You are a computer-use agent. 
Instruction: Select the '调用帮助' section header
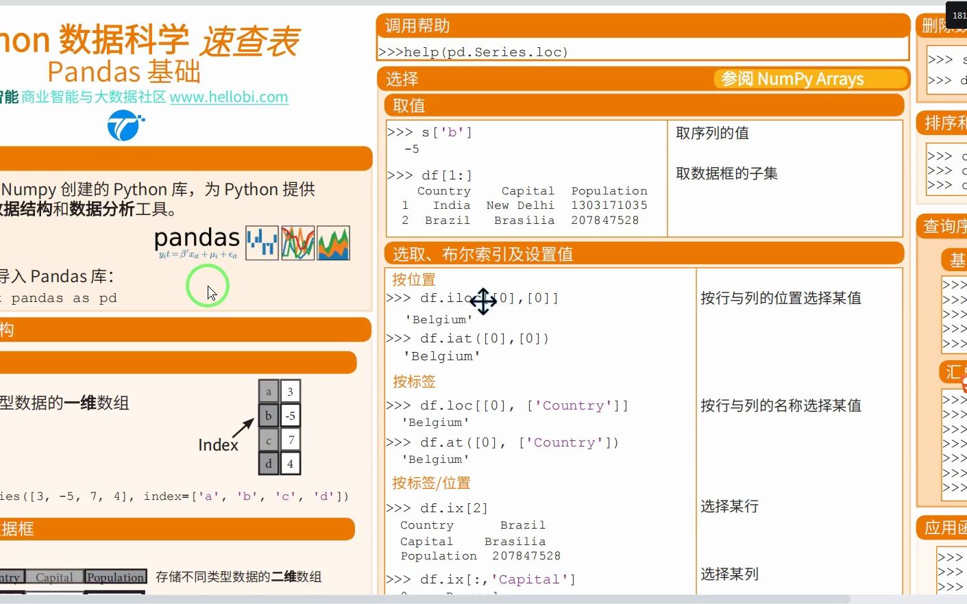click(x=643, y=26)
